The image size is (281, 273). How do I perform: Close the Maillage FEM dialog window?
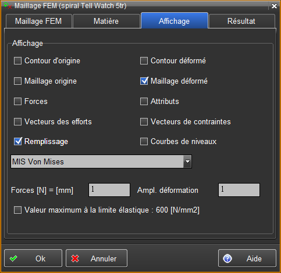(x=274, y=6)
